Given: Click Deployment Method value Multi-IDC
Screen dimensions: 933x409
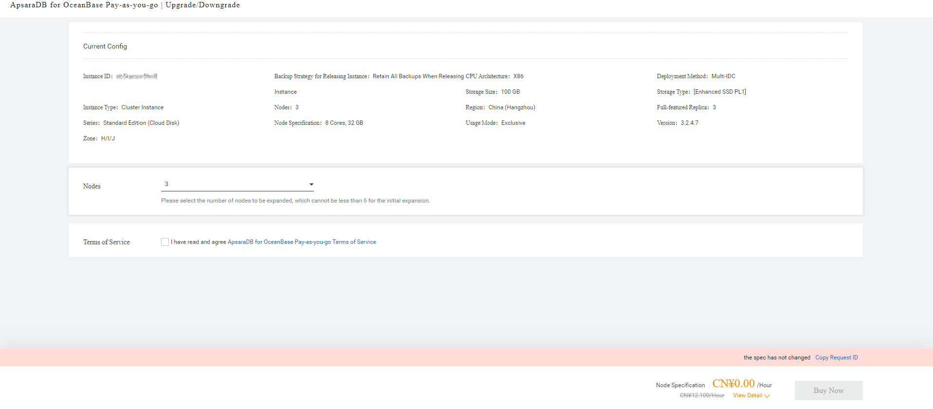Looking at the screenshot, I should pyautogui.click(x=723, y=76).
